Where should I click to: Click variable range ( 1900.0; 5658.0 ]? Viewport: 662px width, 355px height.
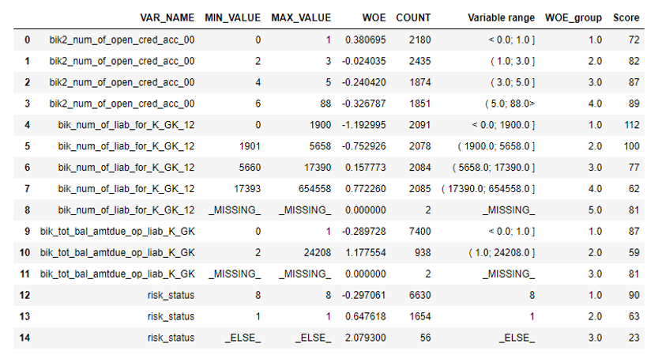point(496,146)
